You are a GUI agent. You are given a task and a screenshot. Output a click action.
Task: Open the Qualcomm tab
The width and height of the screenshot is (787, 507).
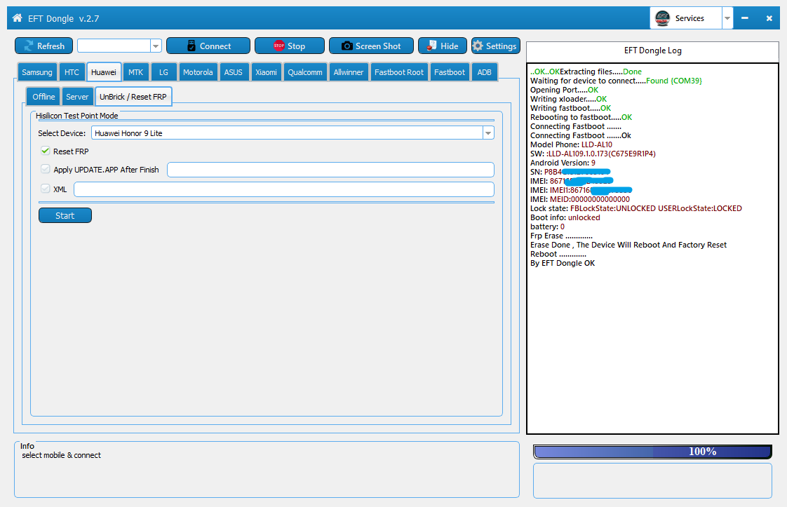click(x=305, y=72)
